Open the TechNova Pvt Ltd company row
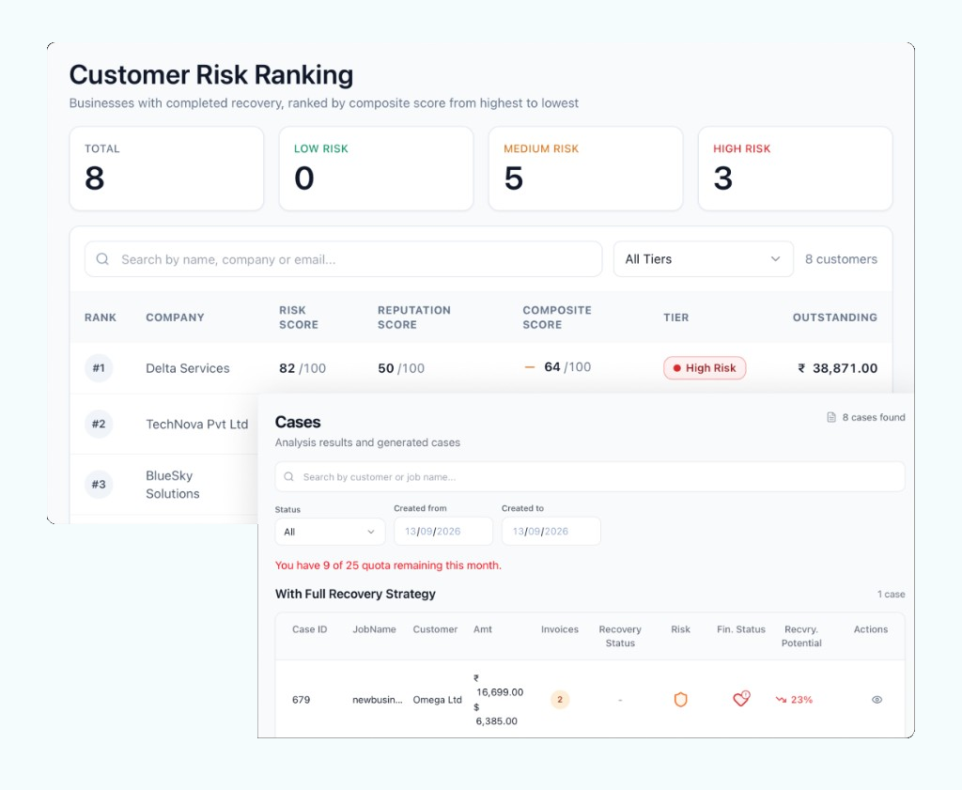Image resolution: width=962 pixels, height=790 pixels. (x=163, y=424)
